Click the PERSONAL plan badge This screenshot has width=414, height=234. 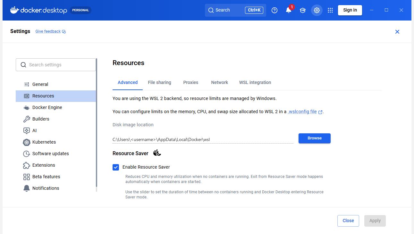(x=80, y=10)
